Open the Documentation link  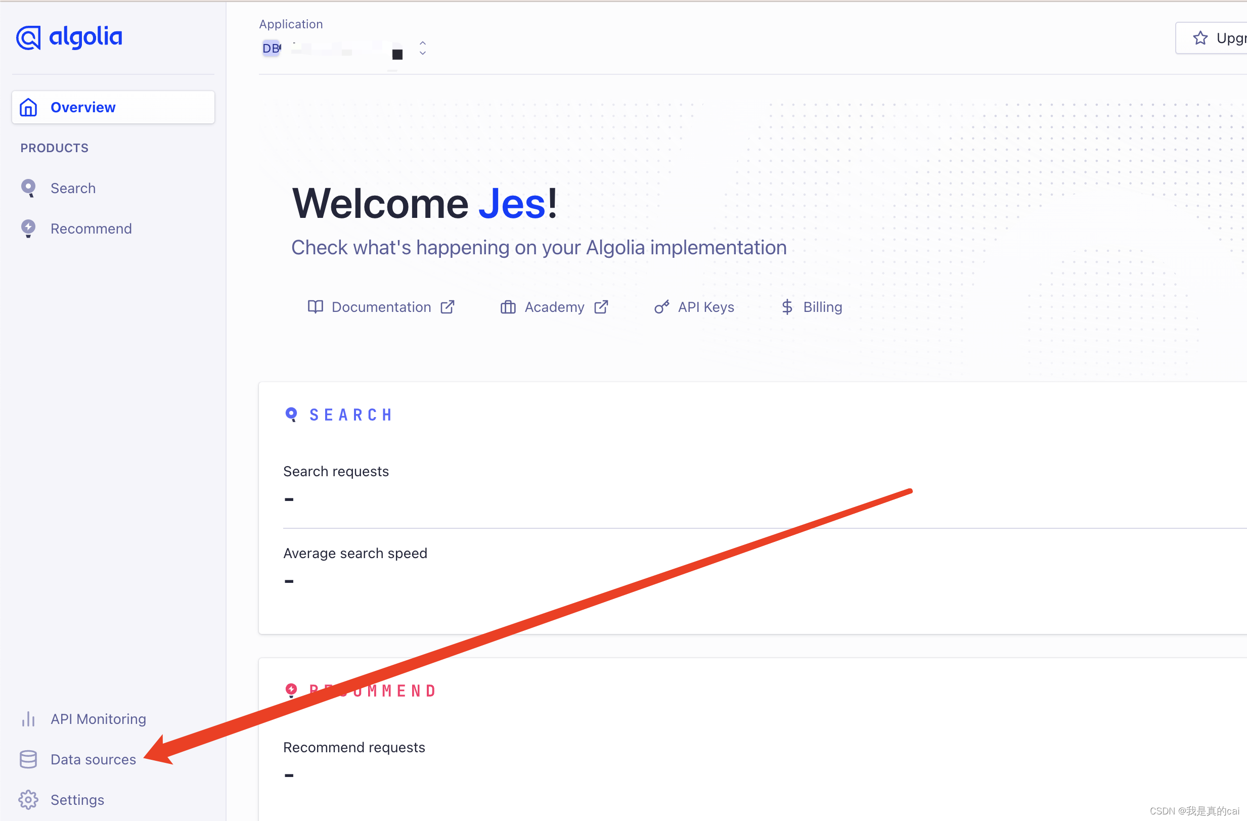tap(381, 307)
